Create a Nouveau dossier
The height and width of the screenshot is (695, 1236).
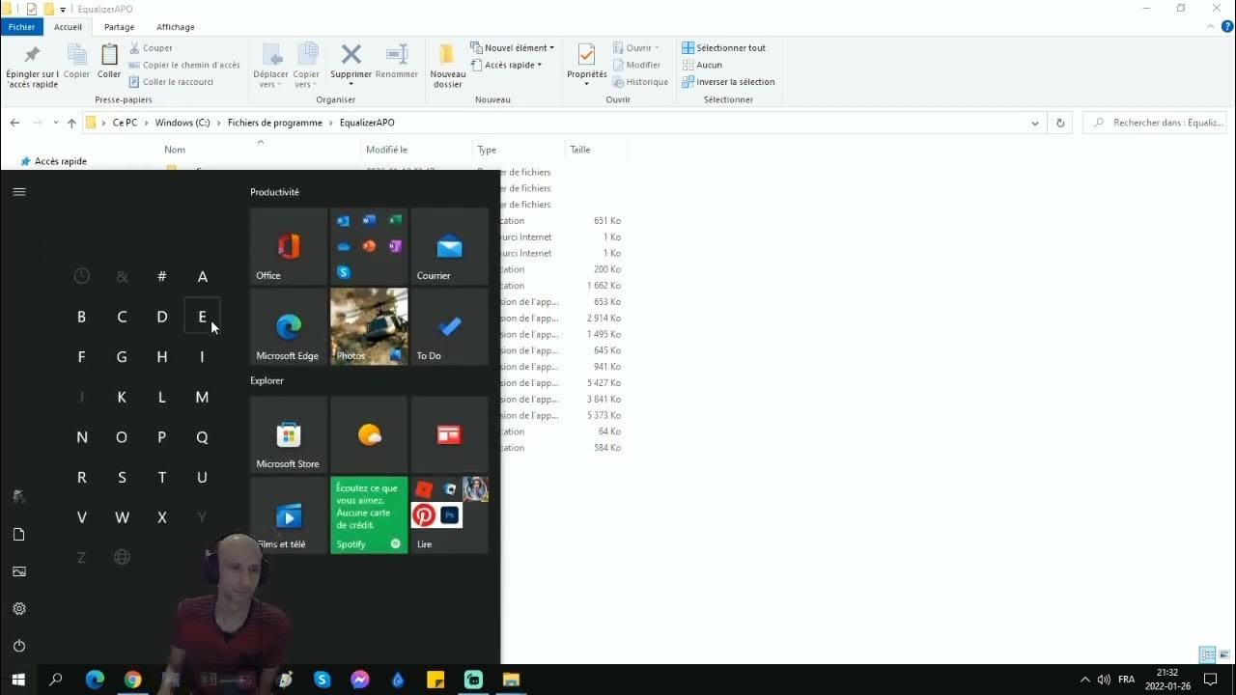pyautogui.click(x=447, y=66)
